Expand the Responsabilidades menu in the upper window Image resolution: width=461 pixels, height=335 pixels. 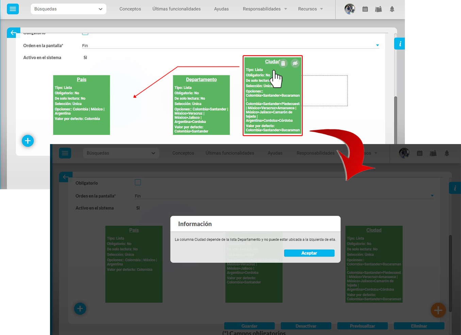(264, 9)
